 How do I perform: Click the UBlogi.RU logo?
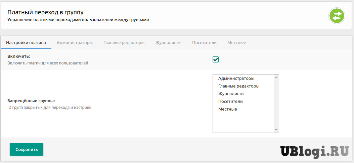314,151
